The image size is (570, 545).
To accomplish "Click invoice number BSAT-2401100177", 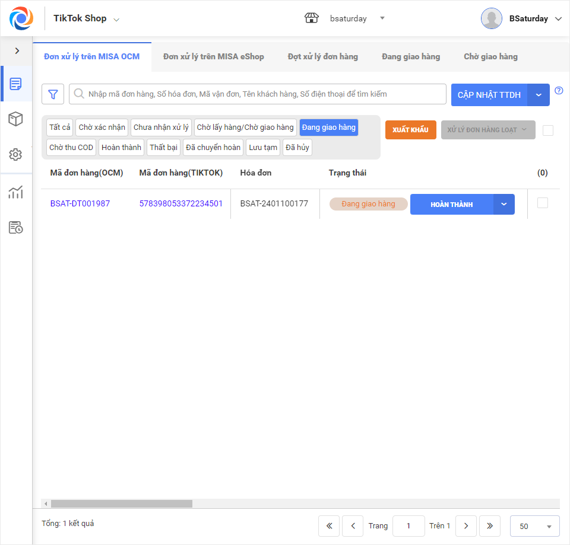I will tap(274, 203).
